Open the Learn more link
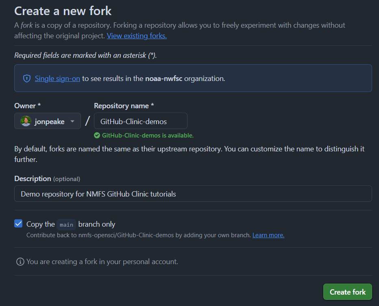This screenshot has width=379, height=306. pos(268,235)
